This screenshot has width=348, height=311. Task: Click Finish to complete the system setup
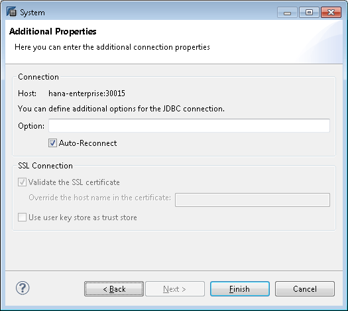(x=240, y=289)
